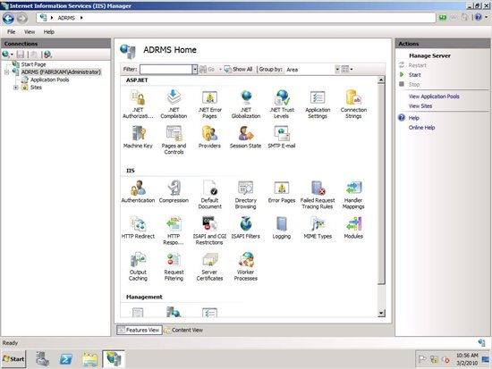Open Default Document feature
The height and width of the screenshot is (369, 492).
point(209,195)
